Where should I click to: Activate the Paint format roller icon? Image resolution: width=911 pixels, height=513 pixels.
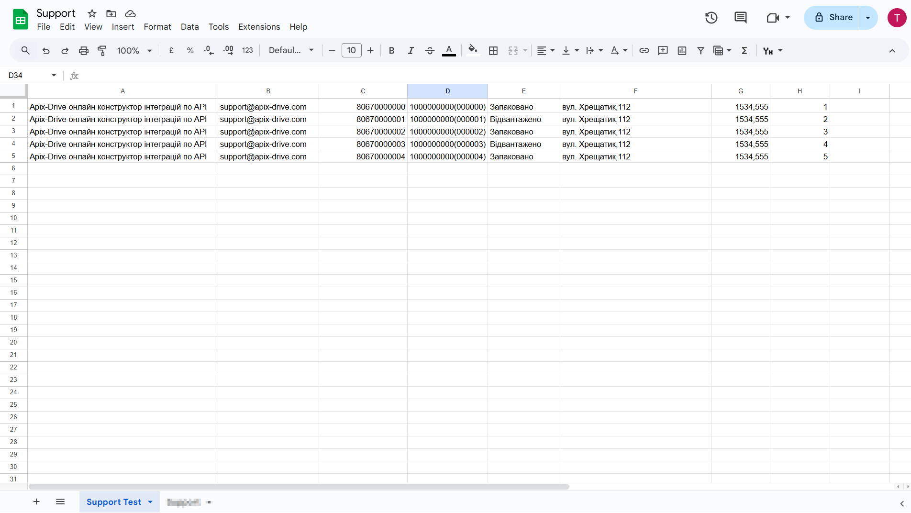click(x=102, y=50)
